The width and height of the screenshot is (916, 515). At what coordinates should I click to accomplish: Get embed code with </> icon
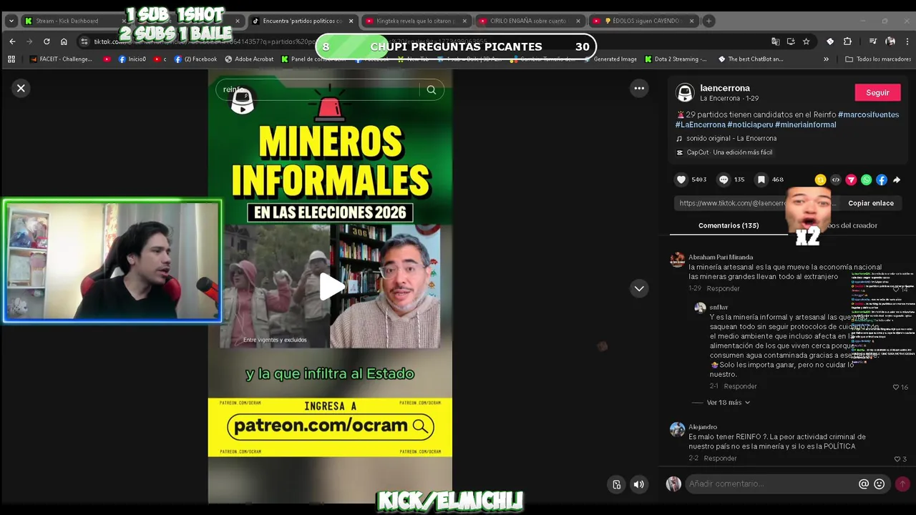(x=835, y=180)
